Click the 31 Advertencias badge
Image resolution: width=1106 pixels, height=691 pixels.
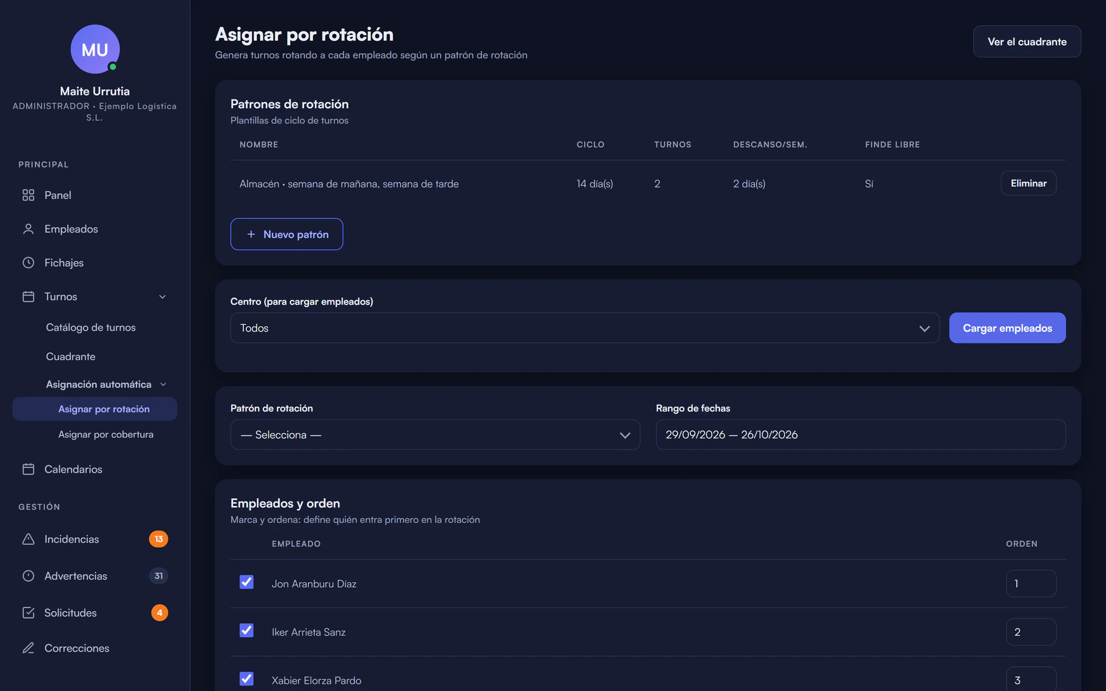159,575
